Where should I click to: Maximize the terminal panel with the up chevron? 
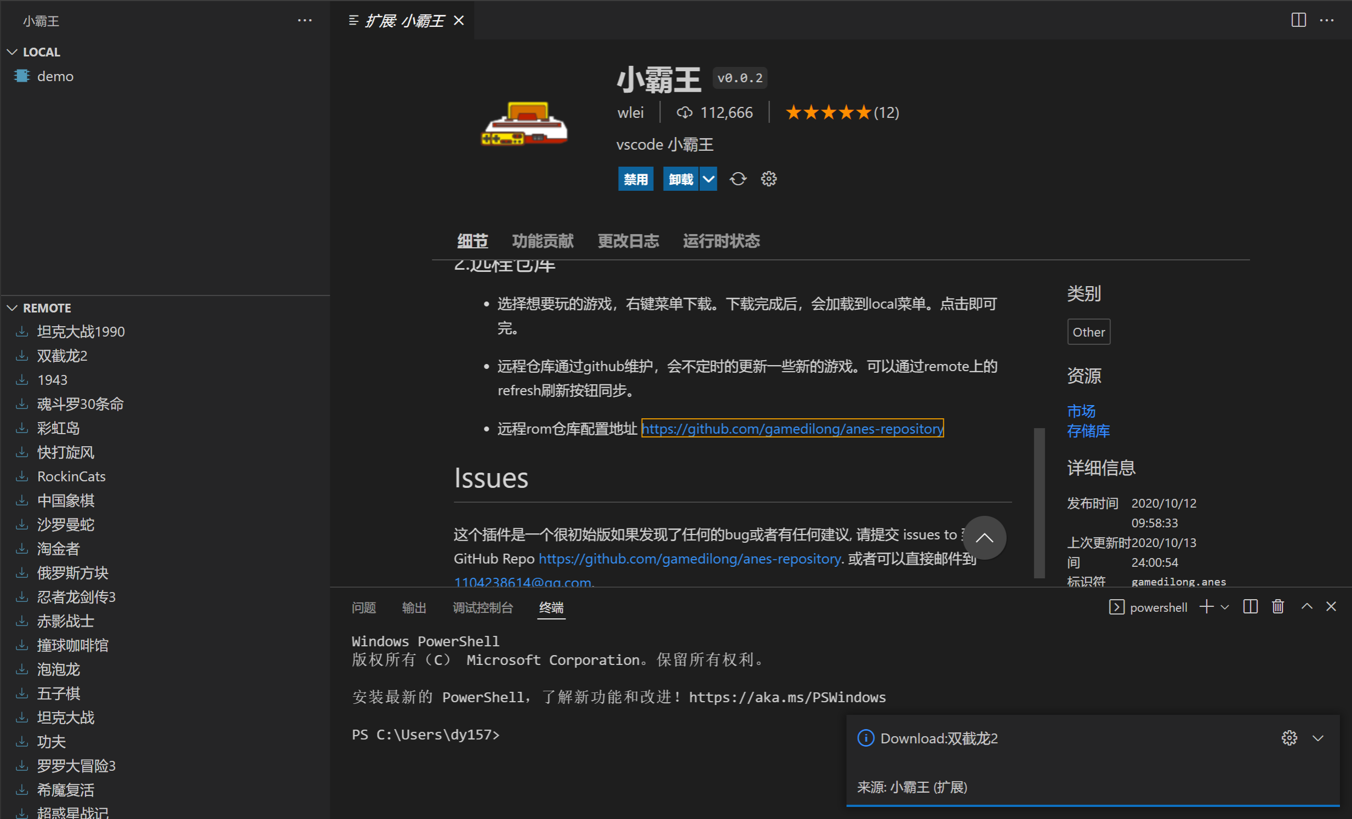1307,606
